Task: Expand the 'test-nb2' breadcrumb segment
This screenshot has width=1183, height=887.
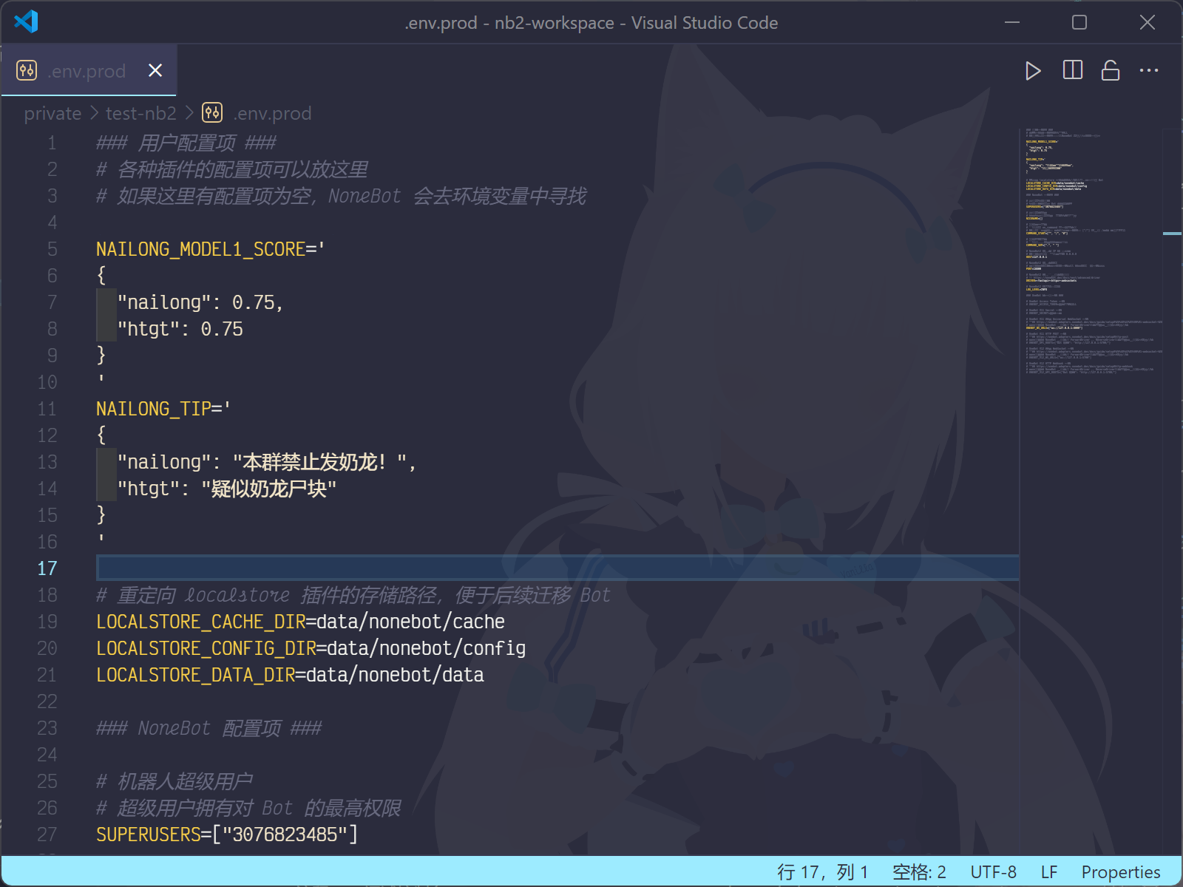Action: coord(140,113)
